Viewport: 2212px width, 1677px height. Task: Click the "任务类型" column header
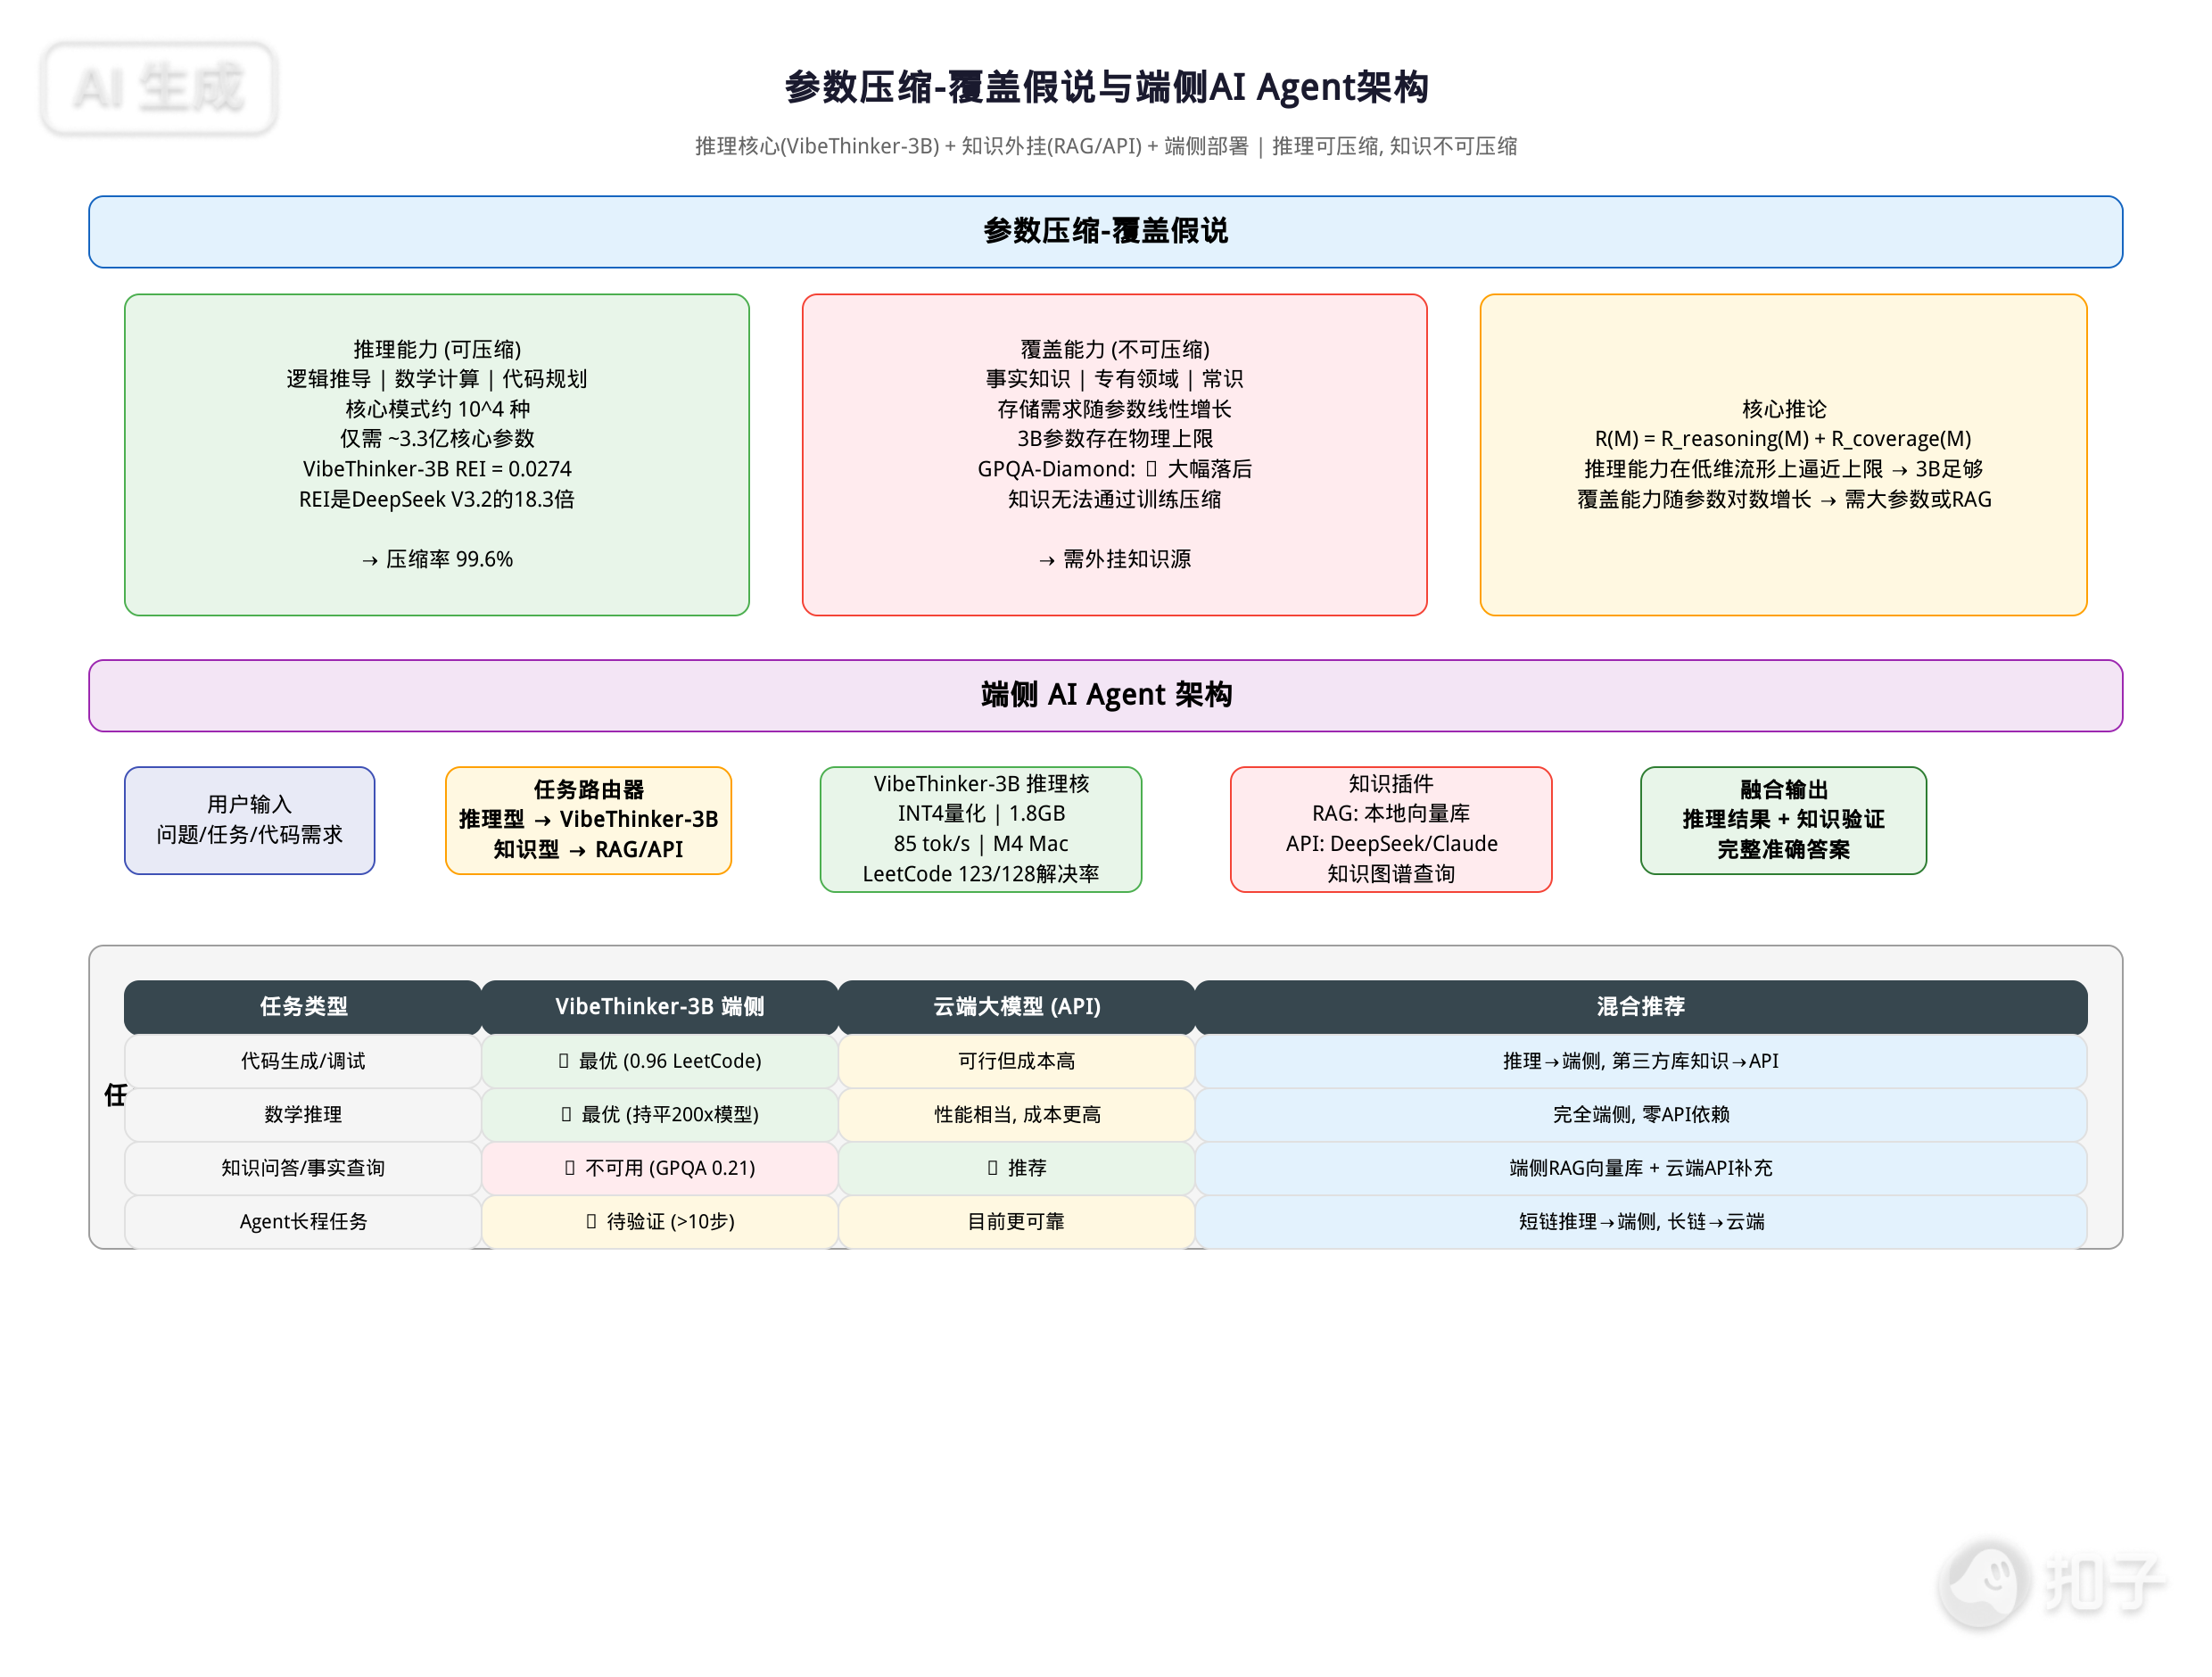click(303, 1007)
